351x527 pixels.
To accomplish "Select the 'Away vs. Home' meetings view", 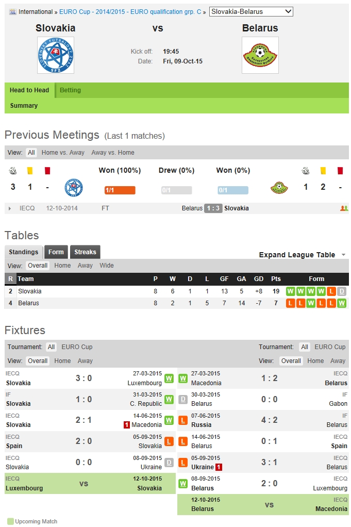I will pyautogui.click(x=112, y=153).
